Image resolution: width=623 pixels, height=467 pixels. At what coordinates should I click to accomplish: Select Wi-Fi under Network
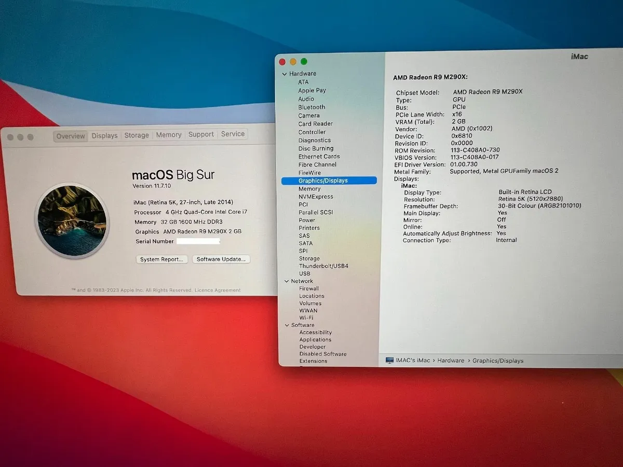pos(306,318)
